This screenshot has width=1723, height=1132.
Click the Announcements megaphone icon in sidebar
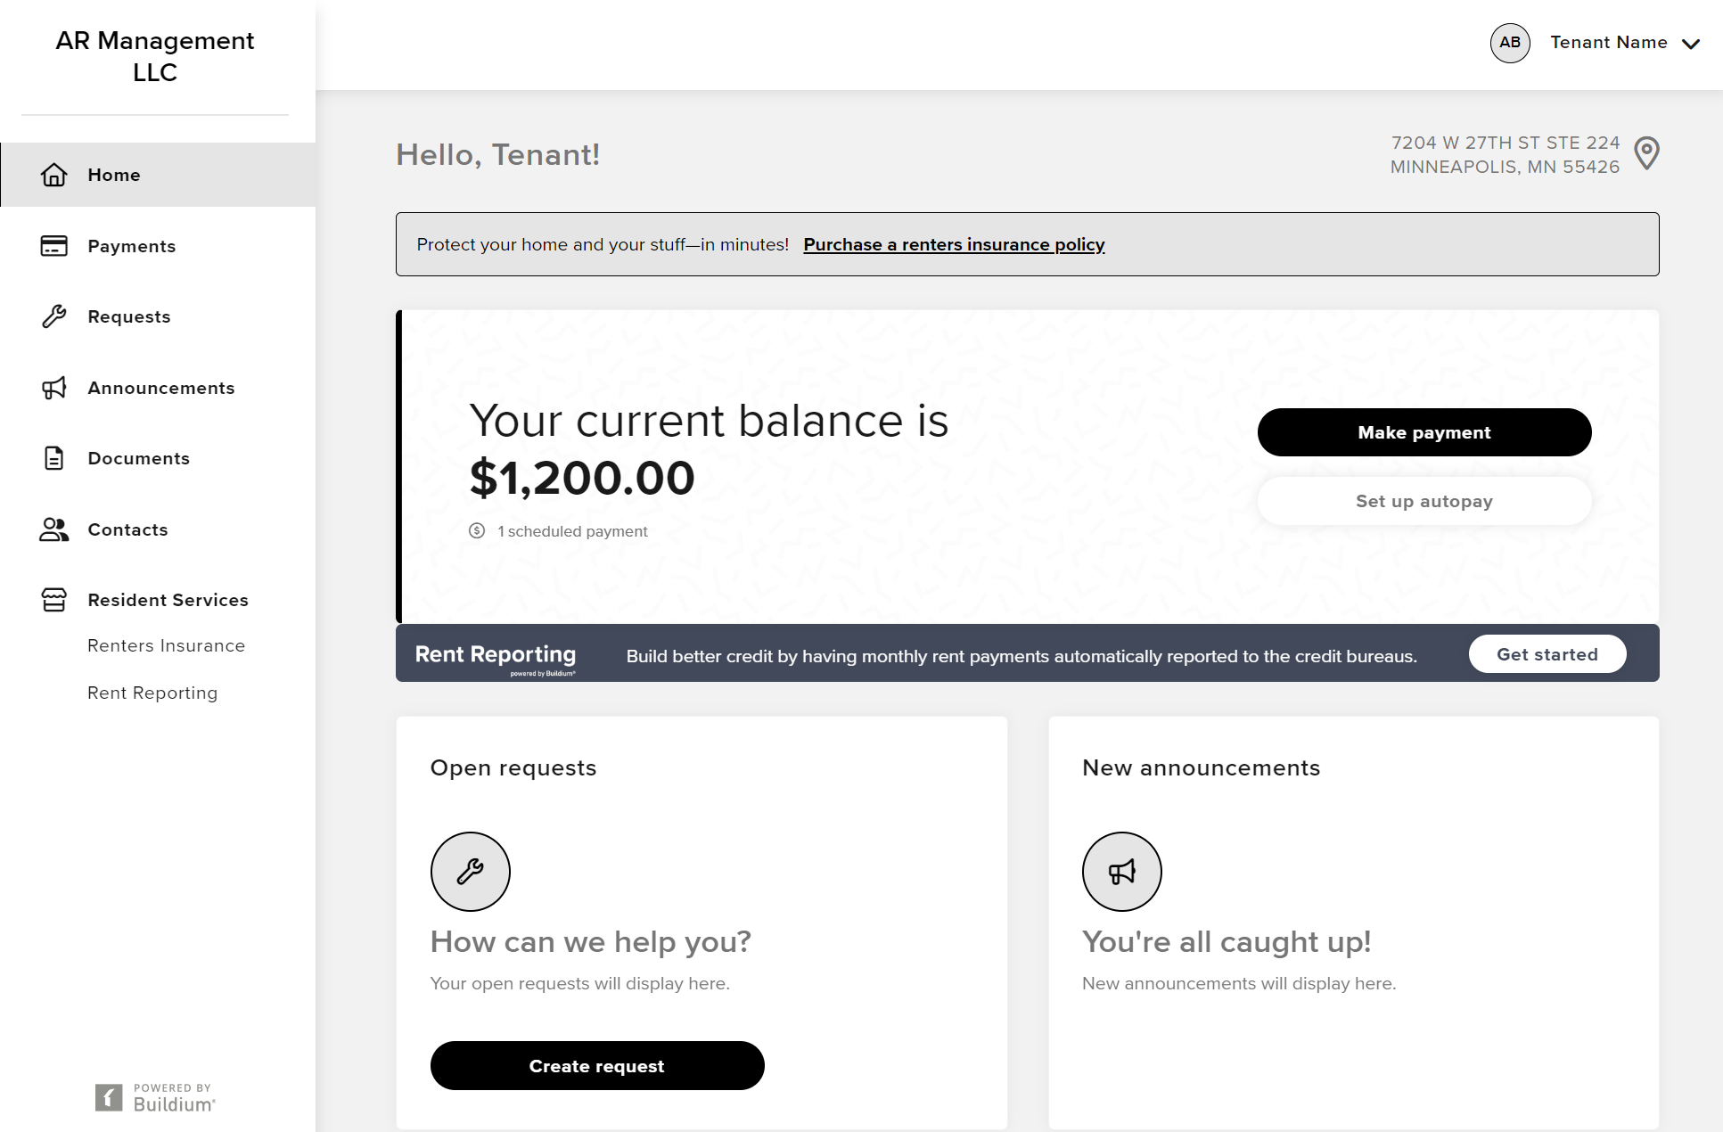tap(54, 388)
